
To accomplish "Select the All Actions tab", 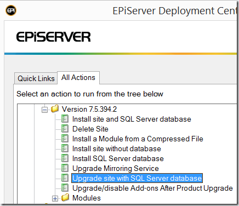I will [78, 78].
